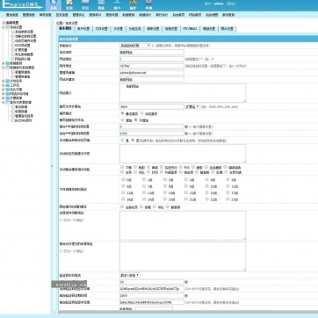Open 系统参数设置 in the tree

click(x=24, y=32)
